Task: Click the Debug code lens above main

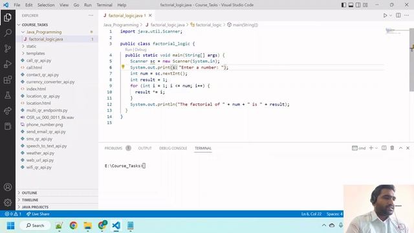Action: click(141, 50)
